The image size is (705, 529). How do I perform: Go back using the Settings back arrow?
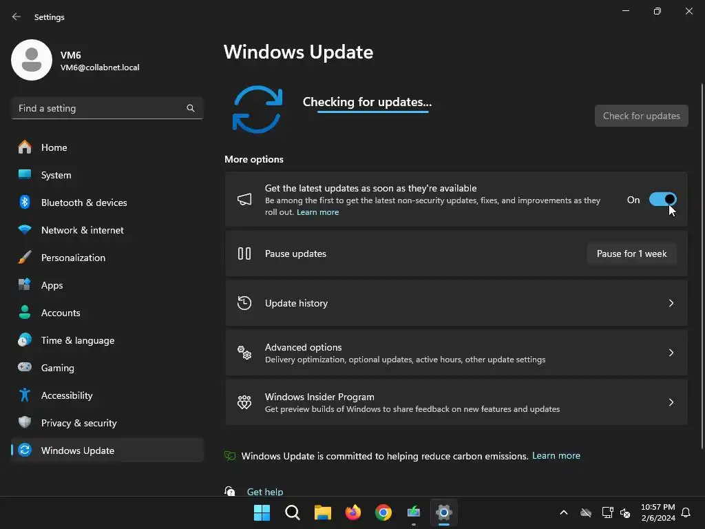pyautogui.click(x=17, y=17)
